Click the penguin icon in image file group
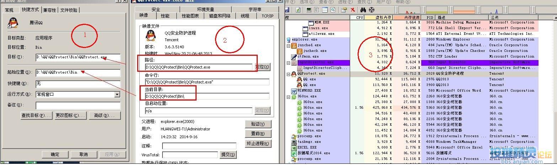The width and height of the screenshot is (557, 167). pos(151,35)
